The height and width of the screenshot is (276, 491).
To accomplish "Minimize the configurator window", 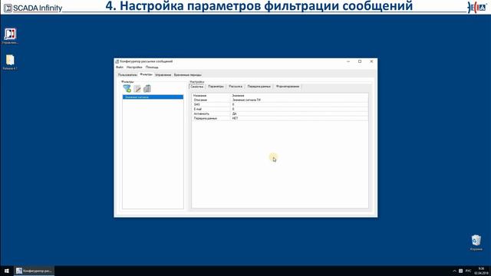I will [x=348, y=61].
